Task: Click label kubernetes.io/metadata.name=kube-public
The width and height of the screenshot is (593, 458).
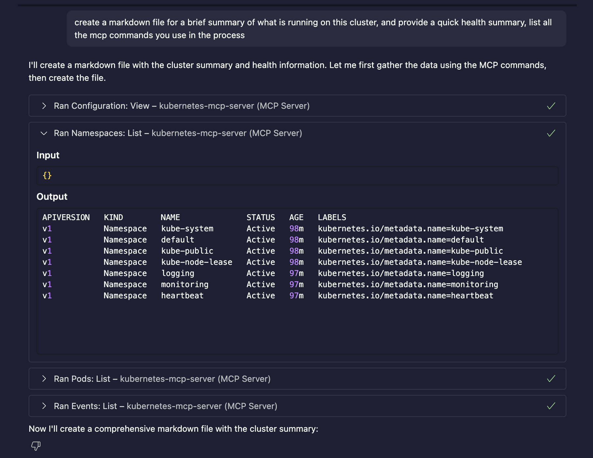Action: tap(411, 251)
